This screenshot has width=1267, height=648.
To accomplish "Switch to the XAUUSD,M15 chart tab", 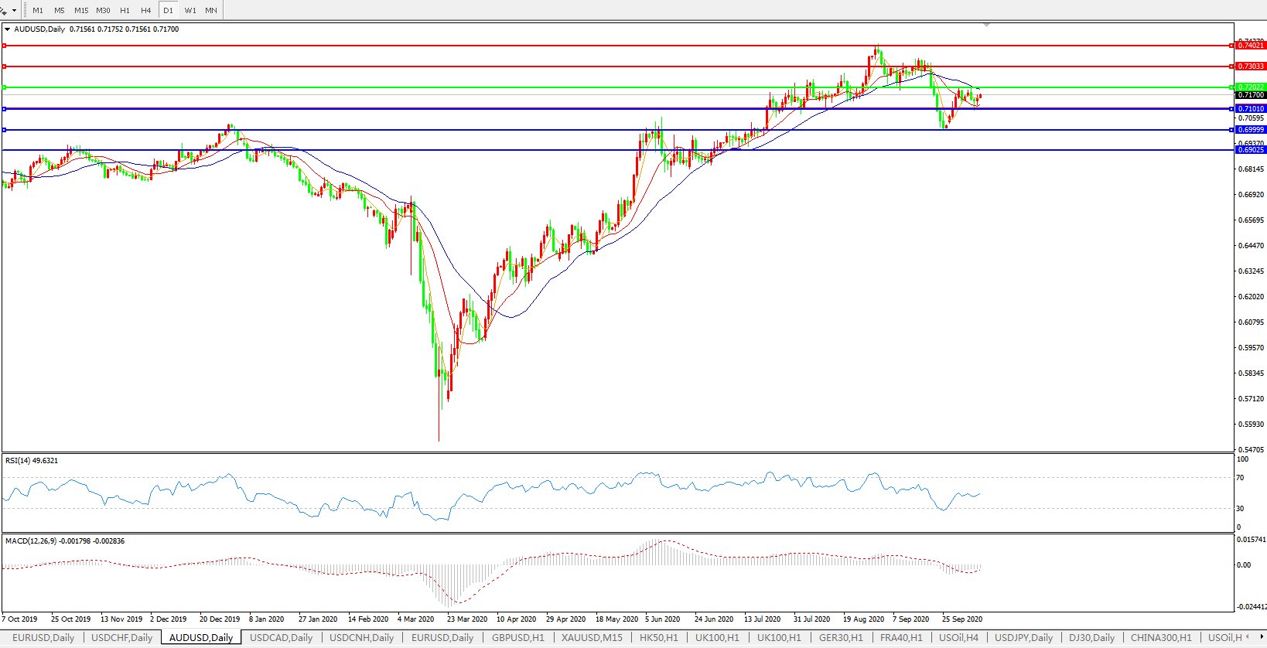I will [592, 638].
